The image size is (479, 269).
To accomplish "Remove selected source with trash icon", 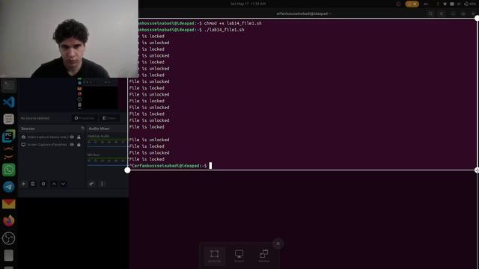I will pos(33,184).
